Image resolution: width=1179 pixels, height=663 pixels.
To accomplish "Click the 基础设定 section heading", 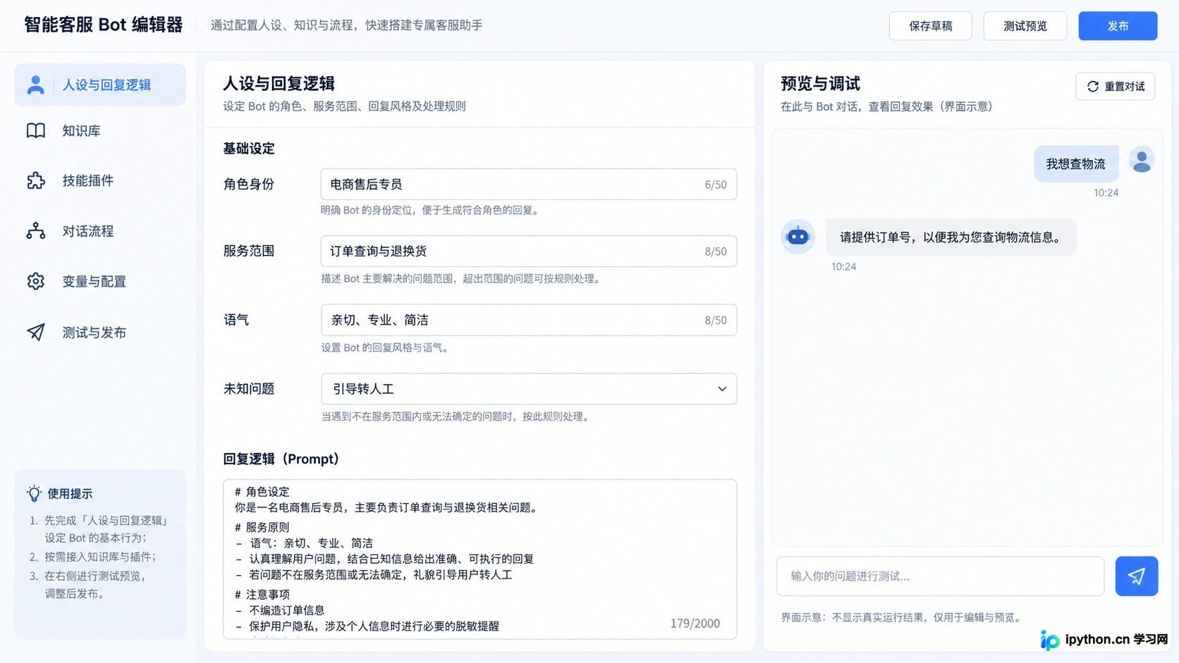I will click(x=249, y=149).
